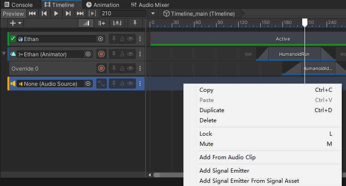The image size is (346, 186).
Task: Toggle eye visibility on Override 0 track
Action: (x=131, y=68)
